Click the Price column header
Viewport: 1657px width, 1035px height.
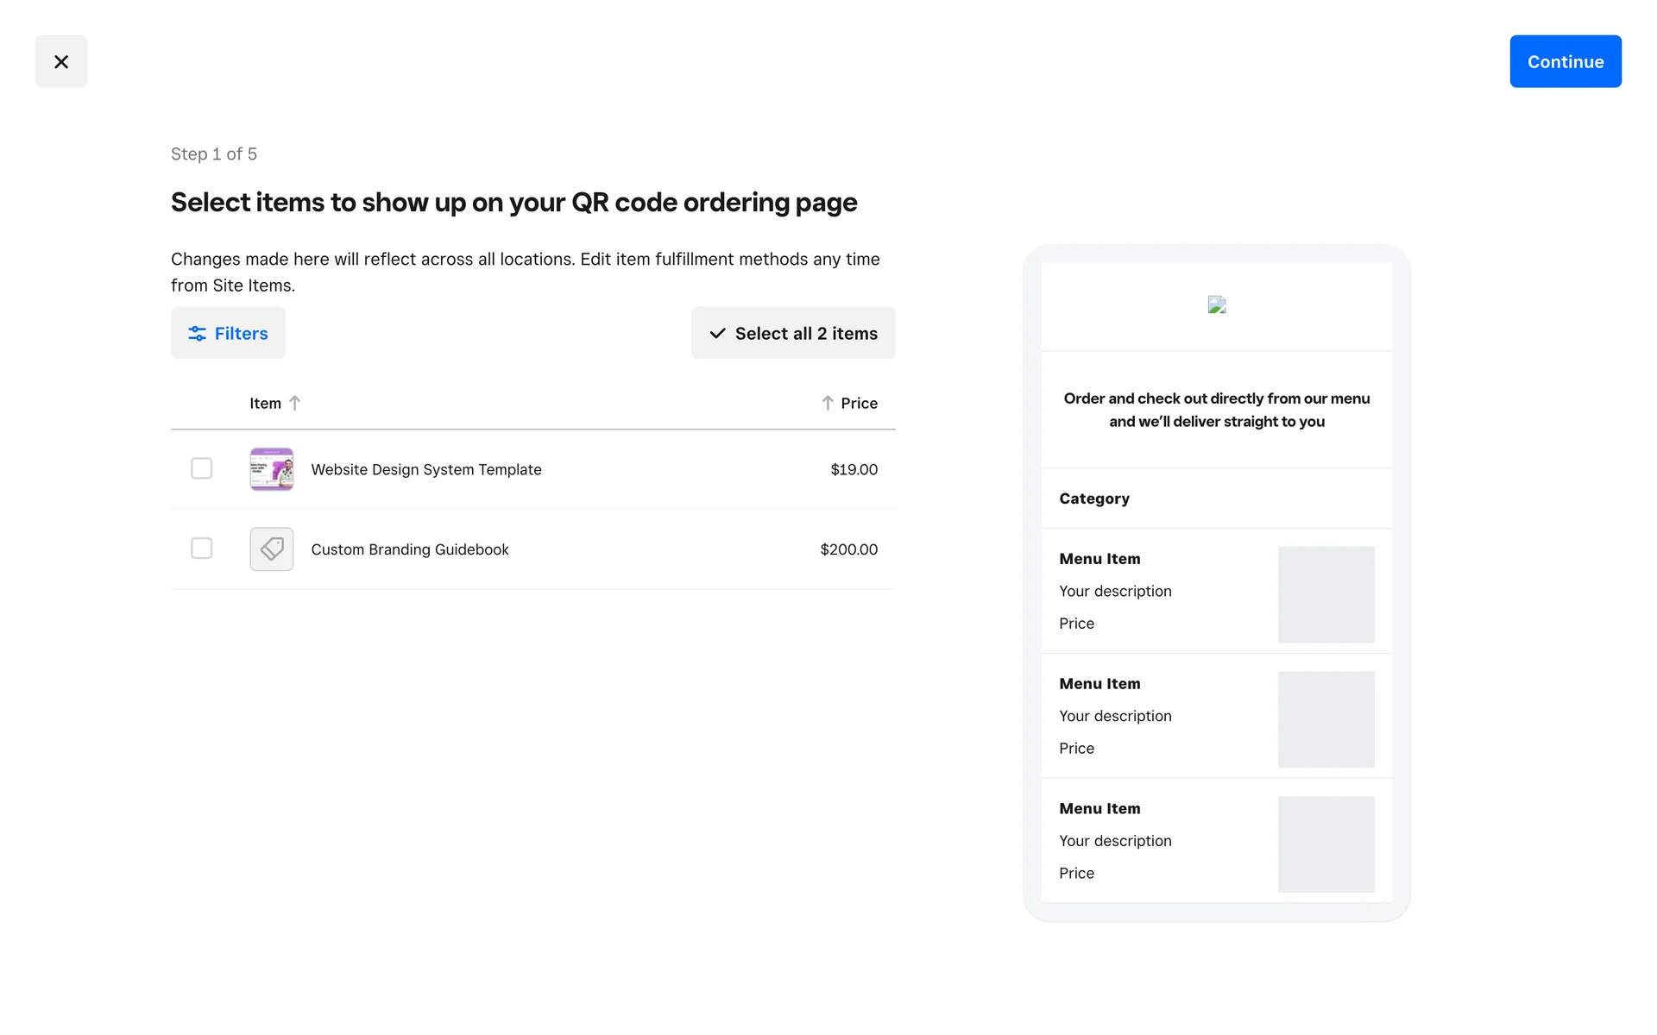pyautogui.click(x=859, y=403)
